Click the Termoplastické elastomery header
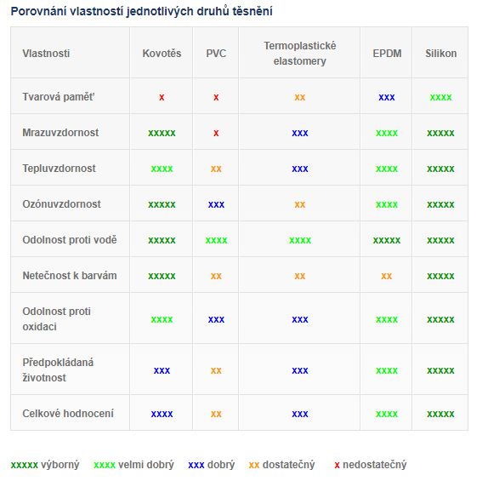488x481 pixels. (x=300, y=54)
